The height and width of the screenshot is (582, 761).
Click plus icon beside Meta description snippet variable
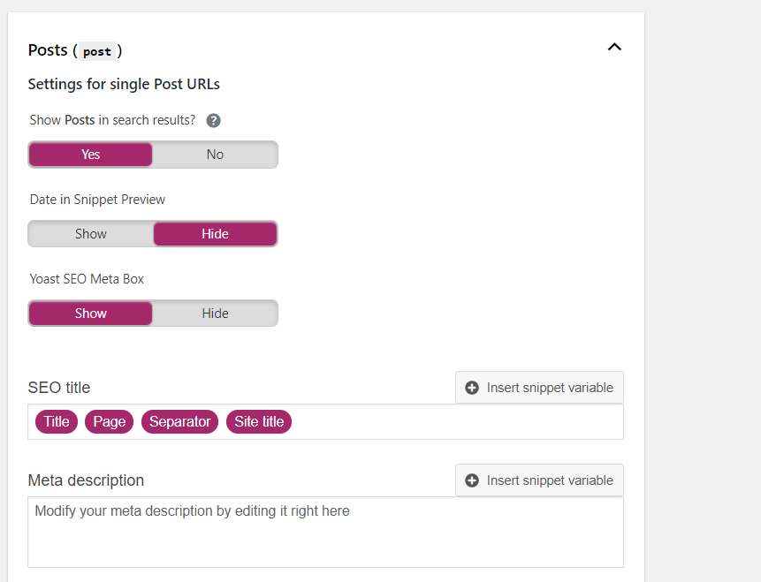click(x=472, y=480)
